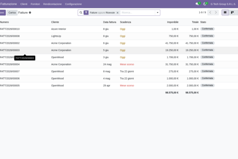238x159 pixels.
Task: Click Confermata badge in LightsUp row
Action: click(207, 36)
